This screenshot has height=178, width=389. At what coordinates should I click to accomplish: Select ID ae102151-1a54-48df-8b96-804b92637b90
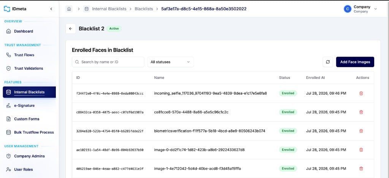(x=110, y=150)
